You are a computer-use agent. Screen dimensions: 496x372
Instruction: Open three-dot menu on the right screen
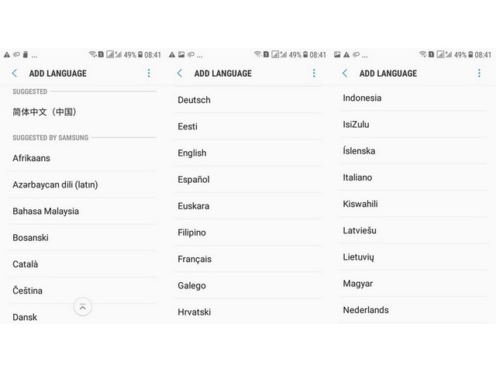point(479,74)
